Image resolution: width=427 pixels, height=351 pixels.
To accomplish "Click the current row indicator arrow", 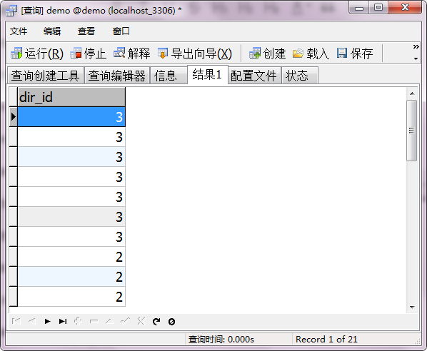I will click(x=13, y=117).
